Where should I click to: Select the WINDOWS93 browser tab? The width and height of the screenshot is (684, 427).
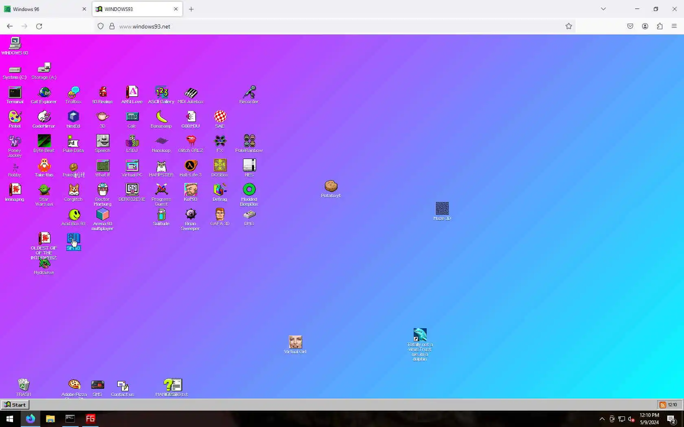click(x=137, y=9)
